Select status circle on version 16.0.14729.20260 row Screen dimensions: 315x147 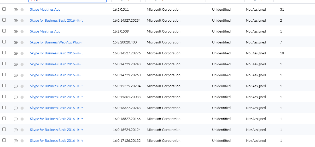click(x=22, y=75)
